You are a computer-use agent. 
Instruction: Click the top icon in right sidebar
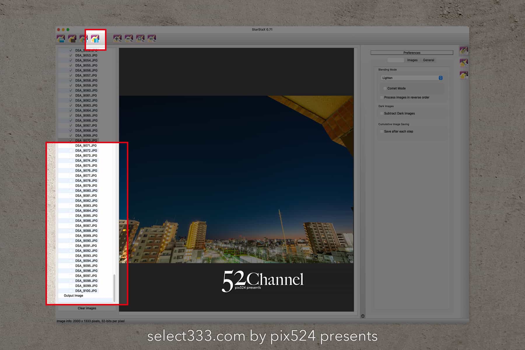tap(464, 50)
